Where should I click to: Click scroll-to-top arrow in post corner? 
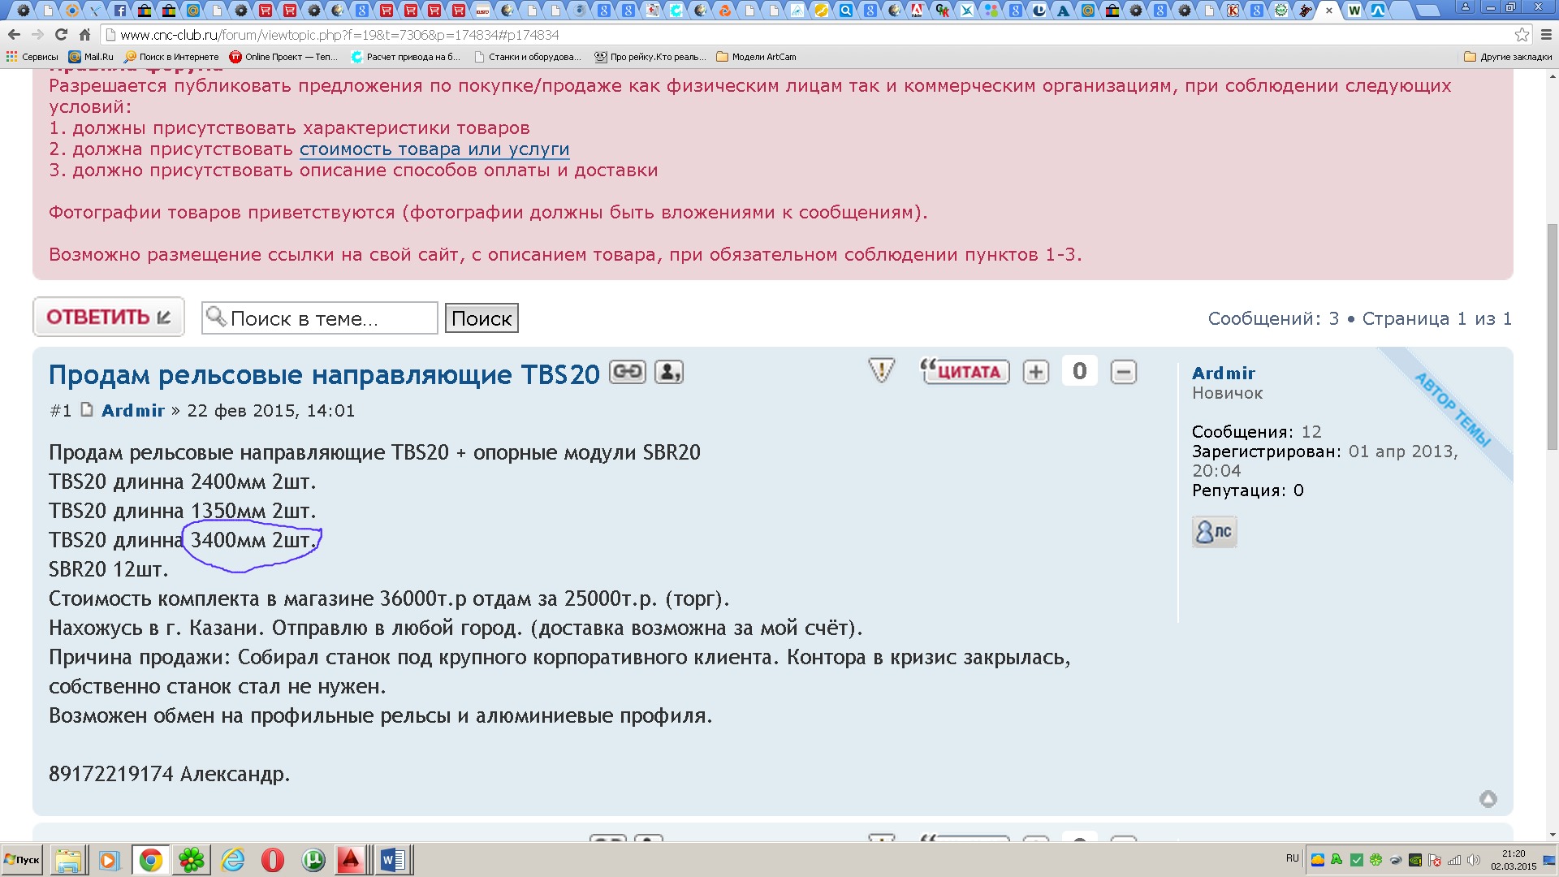pos(1488,799)
